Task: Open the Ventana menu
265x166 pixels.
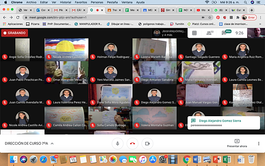Action: pos(127,2)
